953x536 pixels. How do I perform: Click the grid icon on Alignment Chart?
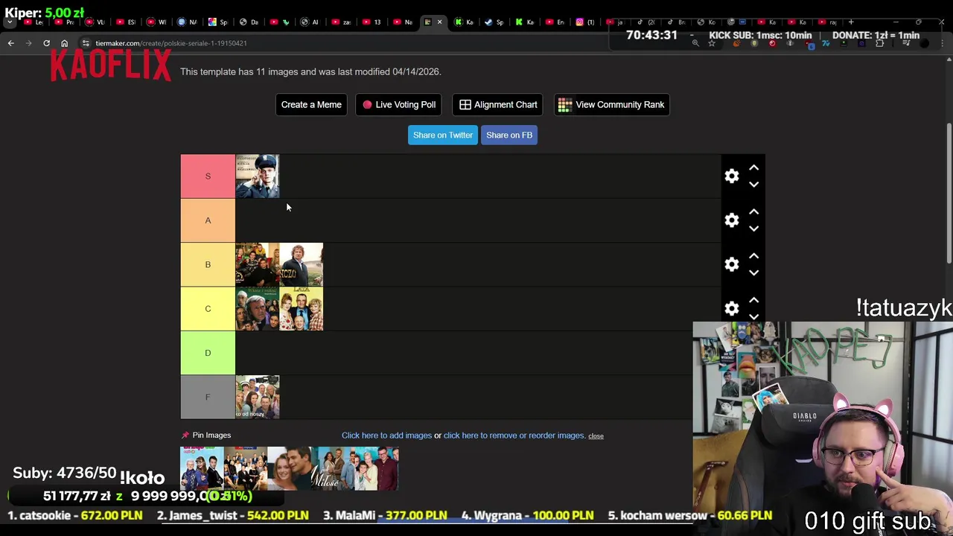pyautogui.click(x=465, y=105)
